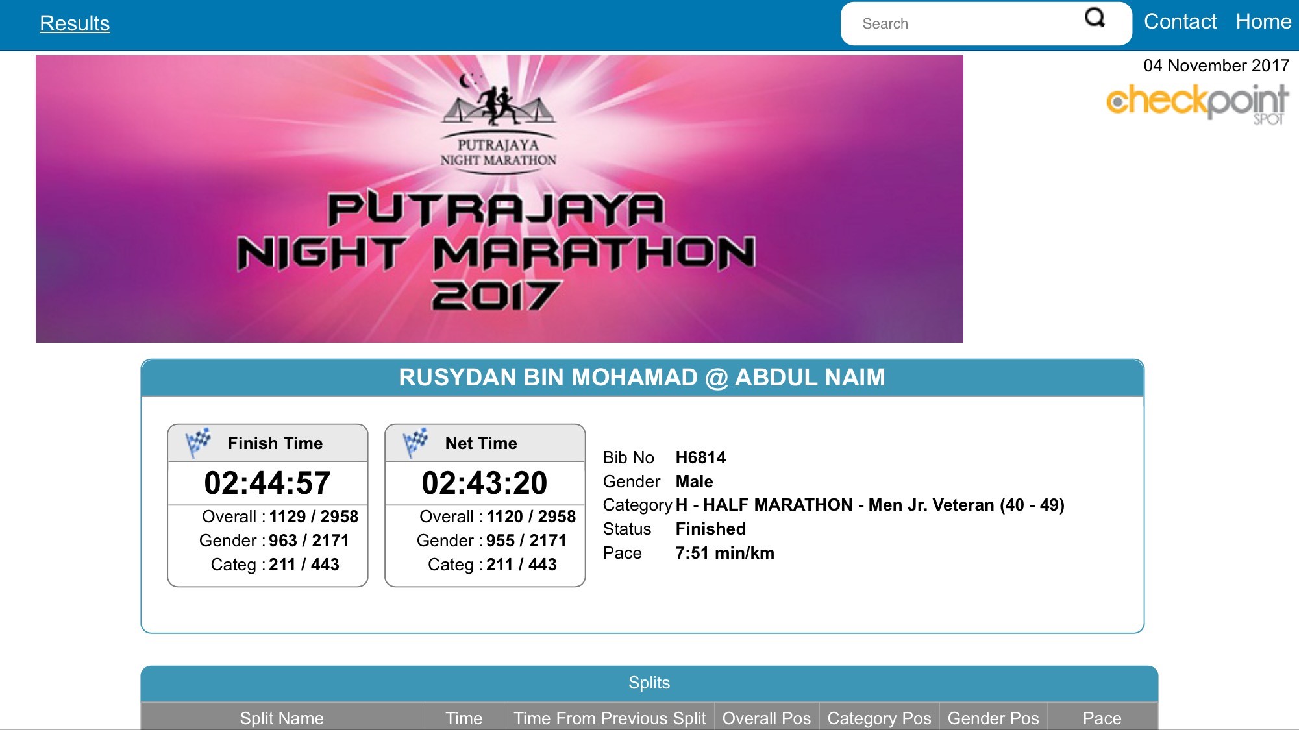
Task: Click the magnifier search icon
Action: click(x=1095, y=18)
